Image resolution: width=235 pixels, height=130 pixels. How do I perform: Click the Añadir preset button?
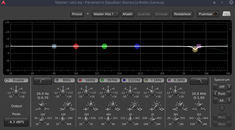click(x=128, y=14)
